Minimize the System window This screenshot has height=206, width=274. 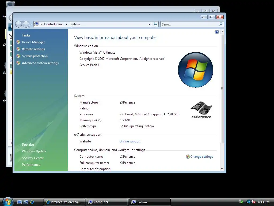click(x=204, y=17)
